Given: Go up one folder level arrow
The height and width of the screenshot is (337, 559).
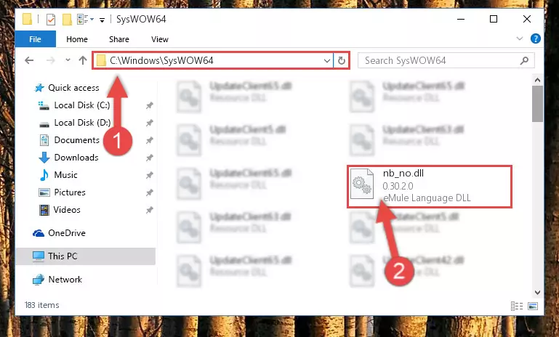Looking at the screenshot, I should point(83,60).
